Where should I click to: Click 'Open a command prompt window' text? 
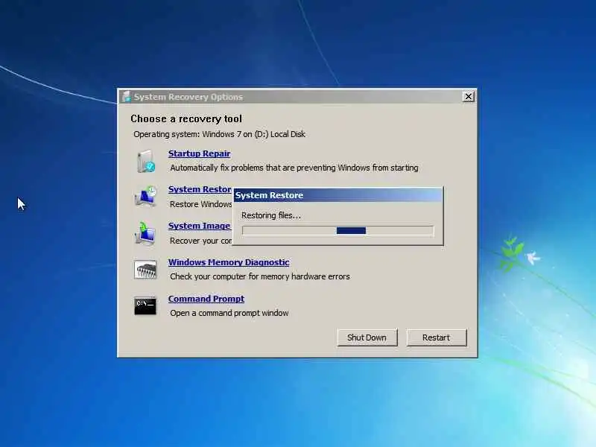(229, 313)
